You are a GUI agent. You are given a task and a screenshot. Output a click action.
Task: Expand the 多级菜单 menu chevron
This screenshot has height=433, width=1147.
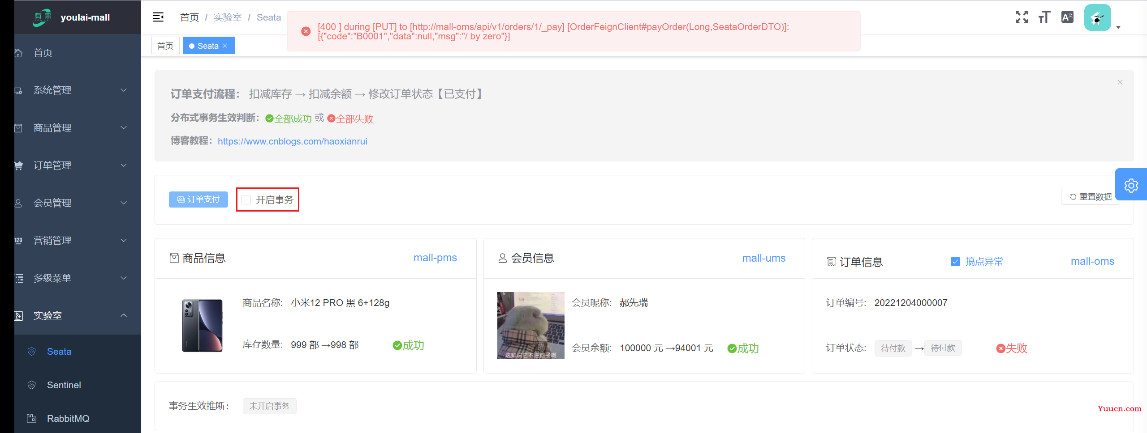coord(124,278)
